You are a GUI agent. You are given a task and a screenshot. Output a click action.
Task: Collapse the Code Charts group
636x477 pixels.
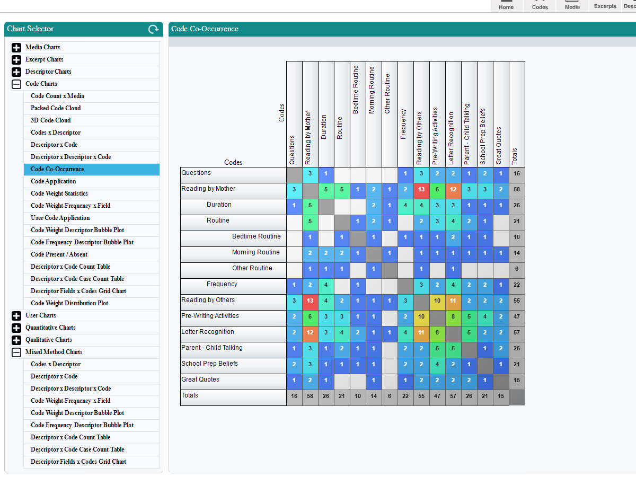click(x=16, y=84)
